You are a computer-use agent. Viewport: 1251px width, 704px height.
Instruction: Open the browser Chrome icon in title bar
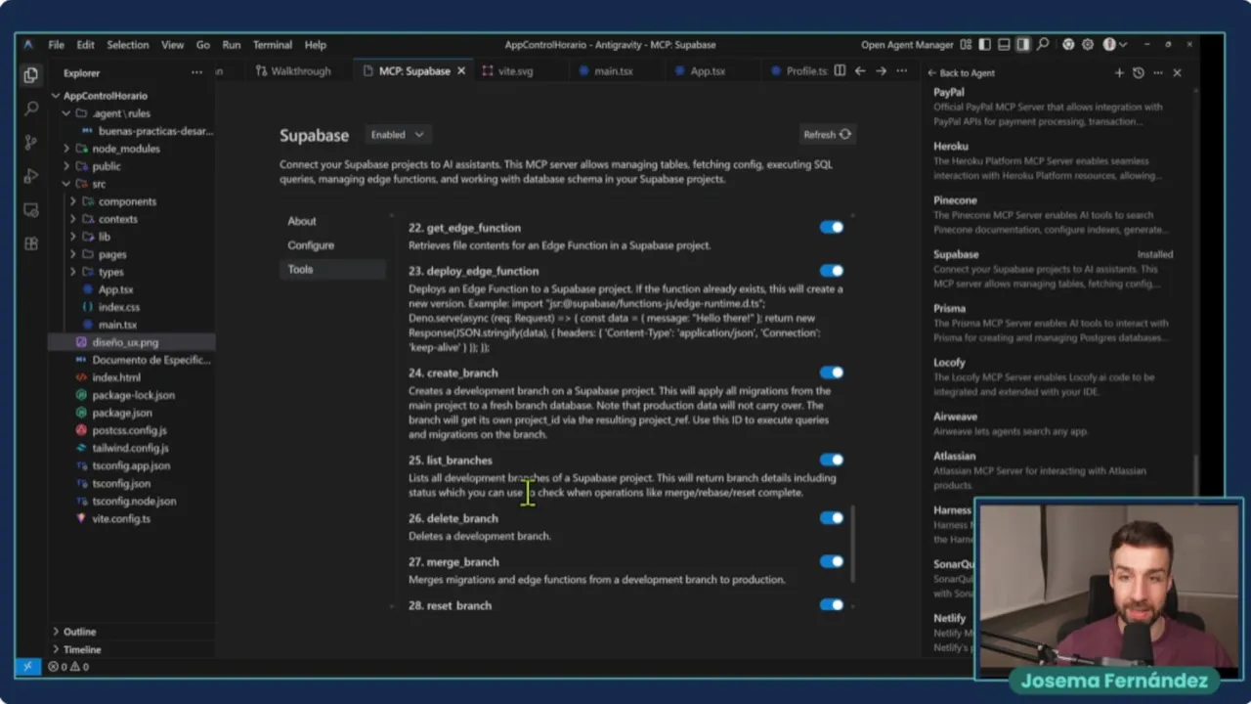(1068, 45)
